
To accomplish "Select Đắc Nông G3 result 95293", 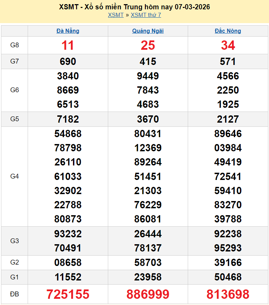I will (228, 248).
